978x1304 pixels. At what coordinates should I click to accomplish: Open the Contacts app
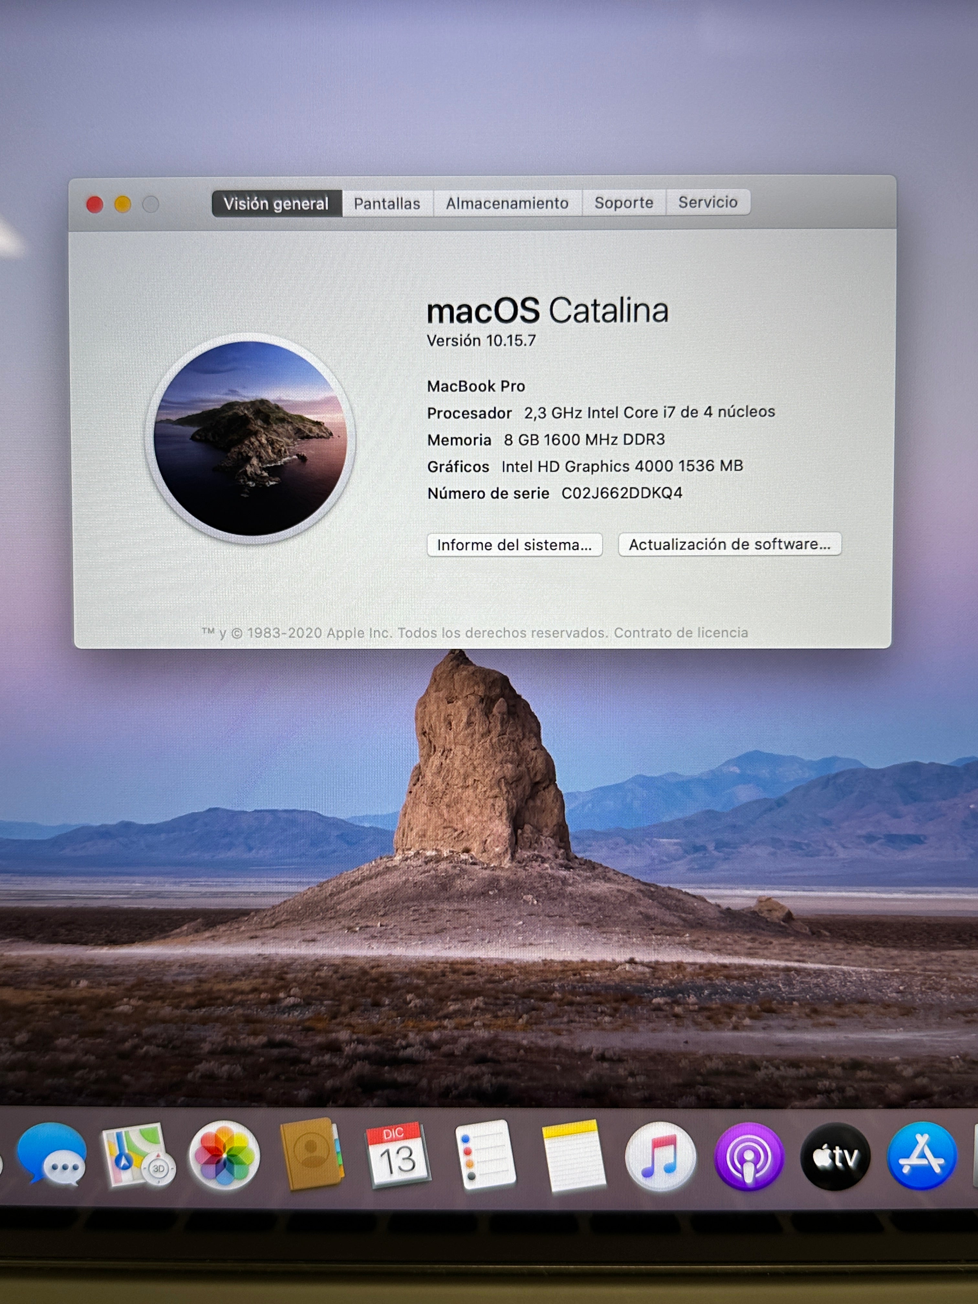click(312, 1157)
